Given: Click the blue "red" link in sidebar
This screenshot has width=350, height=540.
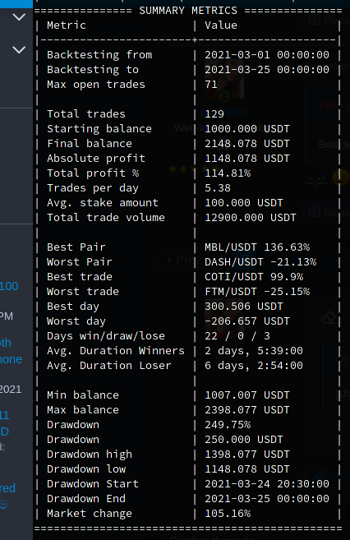Looking at the screenshot, I should (7, 488).
